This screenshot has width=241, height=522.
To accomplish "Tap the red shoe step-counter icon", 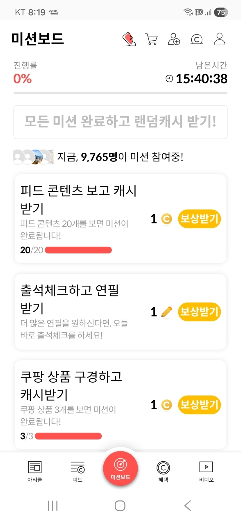I will tap(129, 39).
